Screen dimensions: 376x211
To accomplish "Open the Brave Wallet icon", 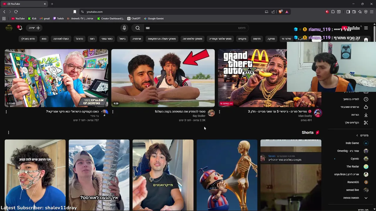I will (354, 12).
